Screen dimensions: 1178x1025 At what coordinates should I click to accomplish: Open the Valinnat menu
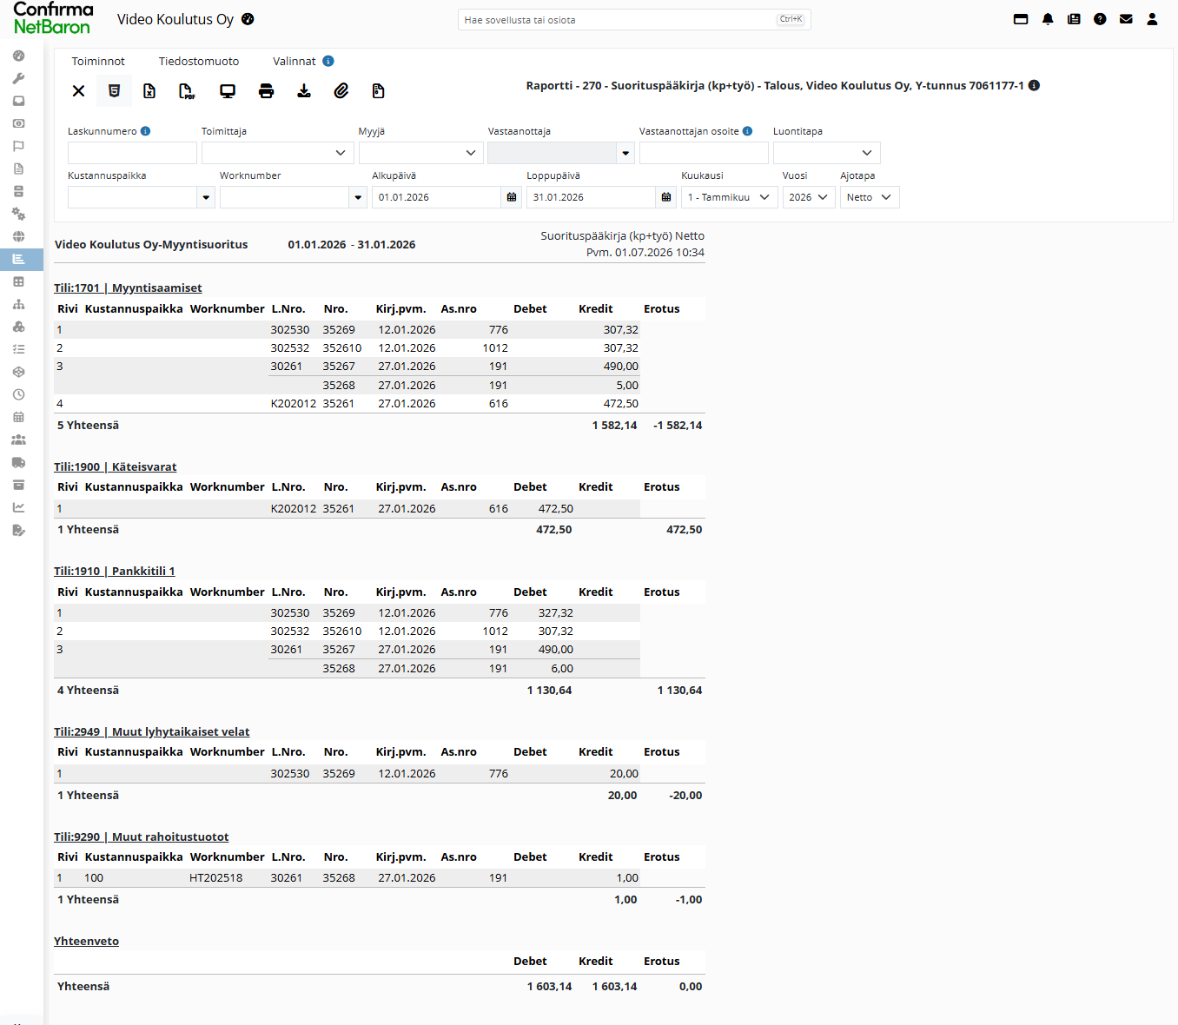pyautogui.click(x=294, y=61)
